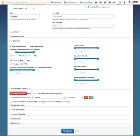The image size is (140, 136).
Task: Click the green plus add rule button
Action: [91, 97]
